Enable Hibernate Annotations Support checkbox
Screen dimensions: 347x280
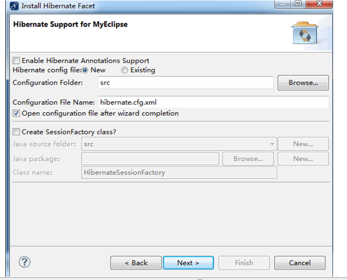16,60
